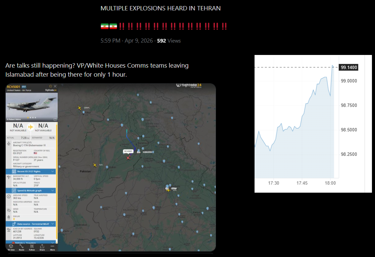
Task: Select the CFT86 aircraft near New Delhi
Action: [168, 190]
